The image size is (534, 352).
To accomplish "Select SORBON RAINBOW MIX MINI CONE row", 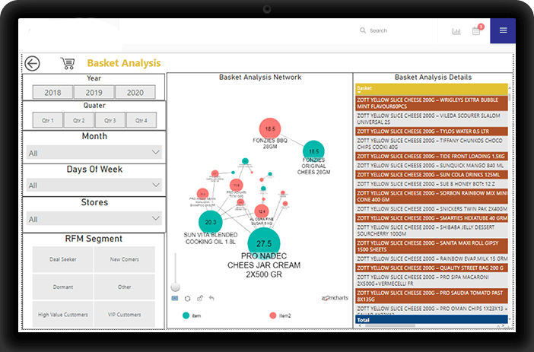I will pyautogui.click(x=431, y=196).
